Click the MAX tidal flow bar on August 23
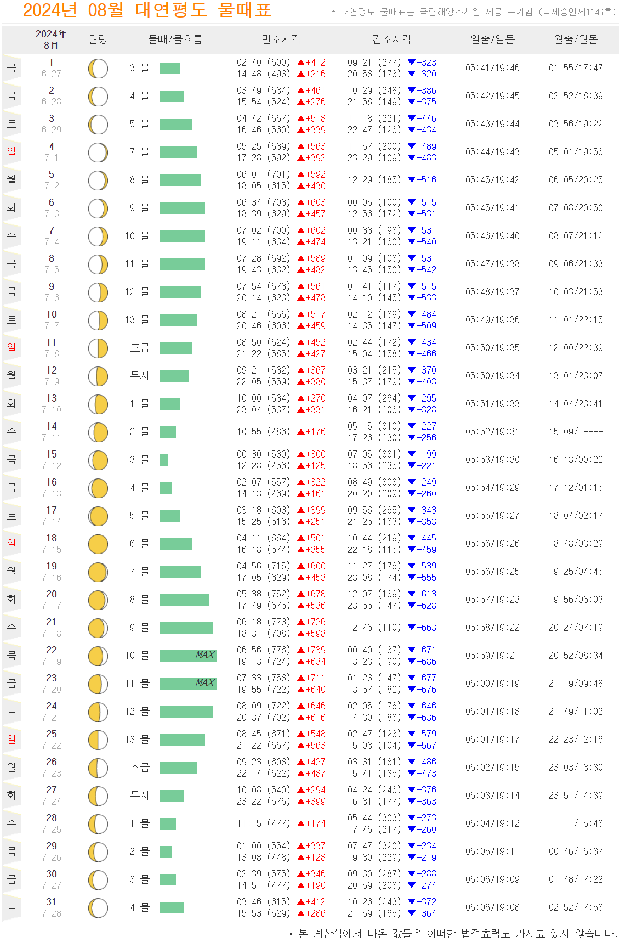Image resolution: width=620 pixels, height=942 pixels. point(188,684)
